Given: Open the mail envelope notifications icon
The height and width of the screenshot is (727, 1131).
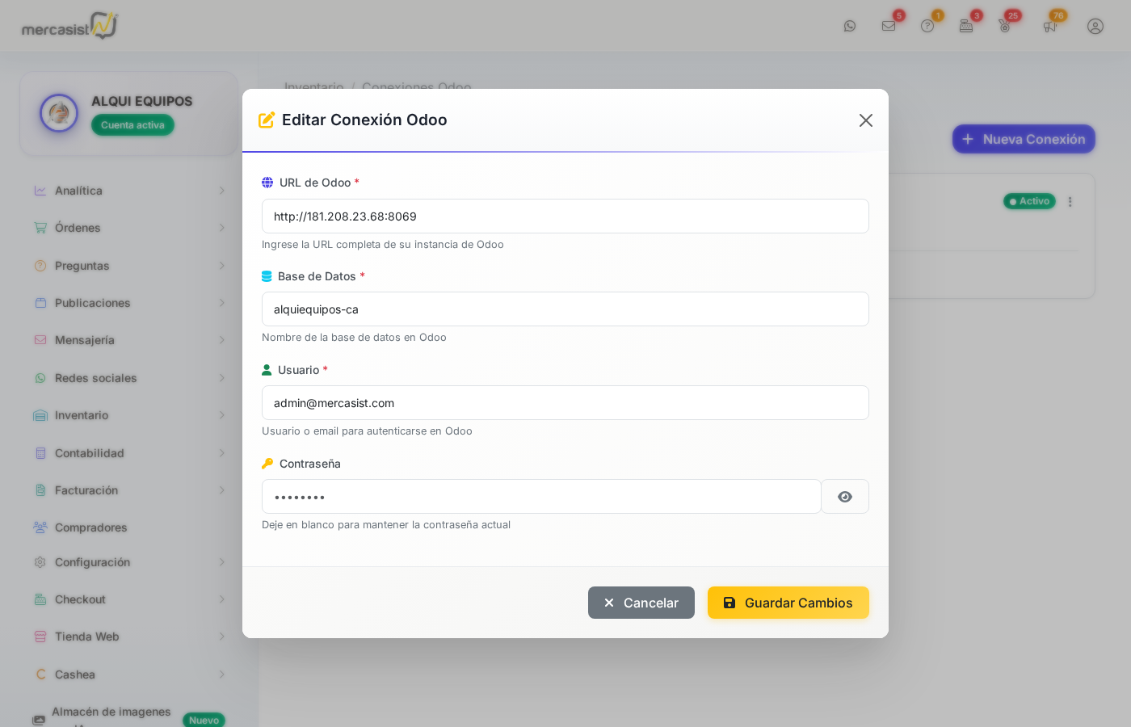Looking at the screenshot, I should [889, 26].
